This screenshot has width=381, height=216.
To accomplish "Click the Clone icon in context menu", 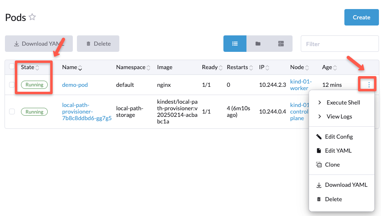I will [319, 165].
